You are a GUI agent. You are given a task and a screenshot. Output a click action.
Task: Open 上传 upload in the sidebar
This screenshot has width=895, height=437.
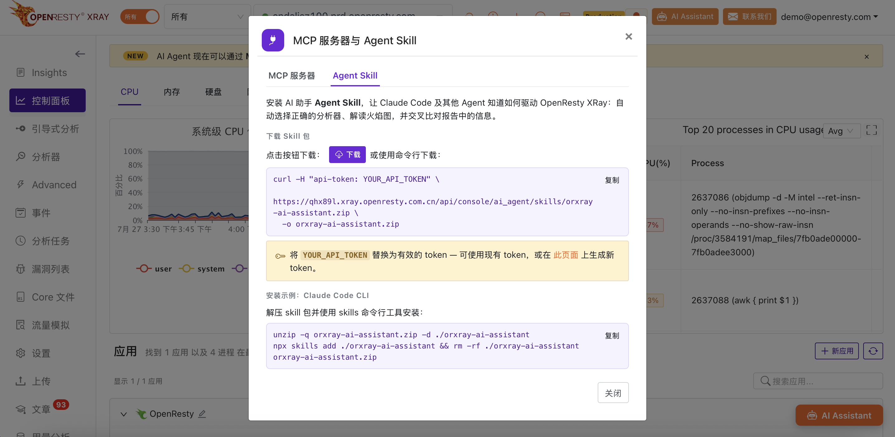click(48, 381)
